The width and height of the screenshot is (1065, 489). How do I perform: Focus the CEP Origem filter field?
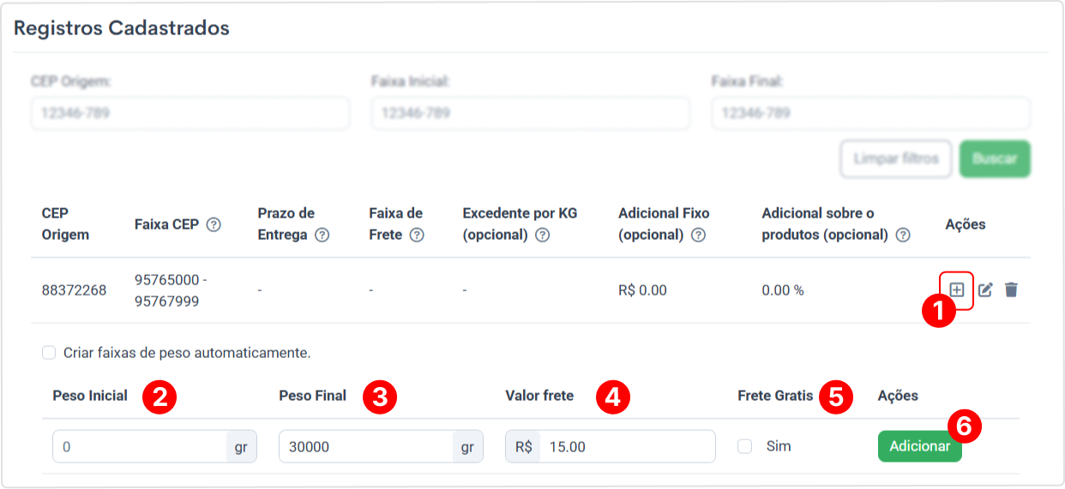coord(190,113)
